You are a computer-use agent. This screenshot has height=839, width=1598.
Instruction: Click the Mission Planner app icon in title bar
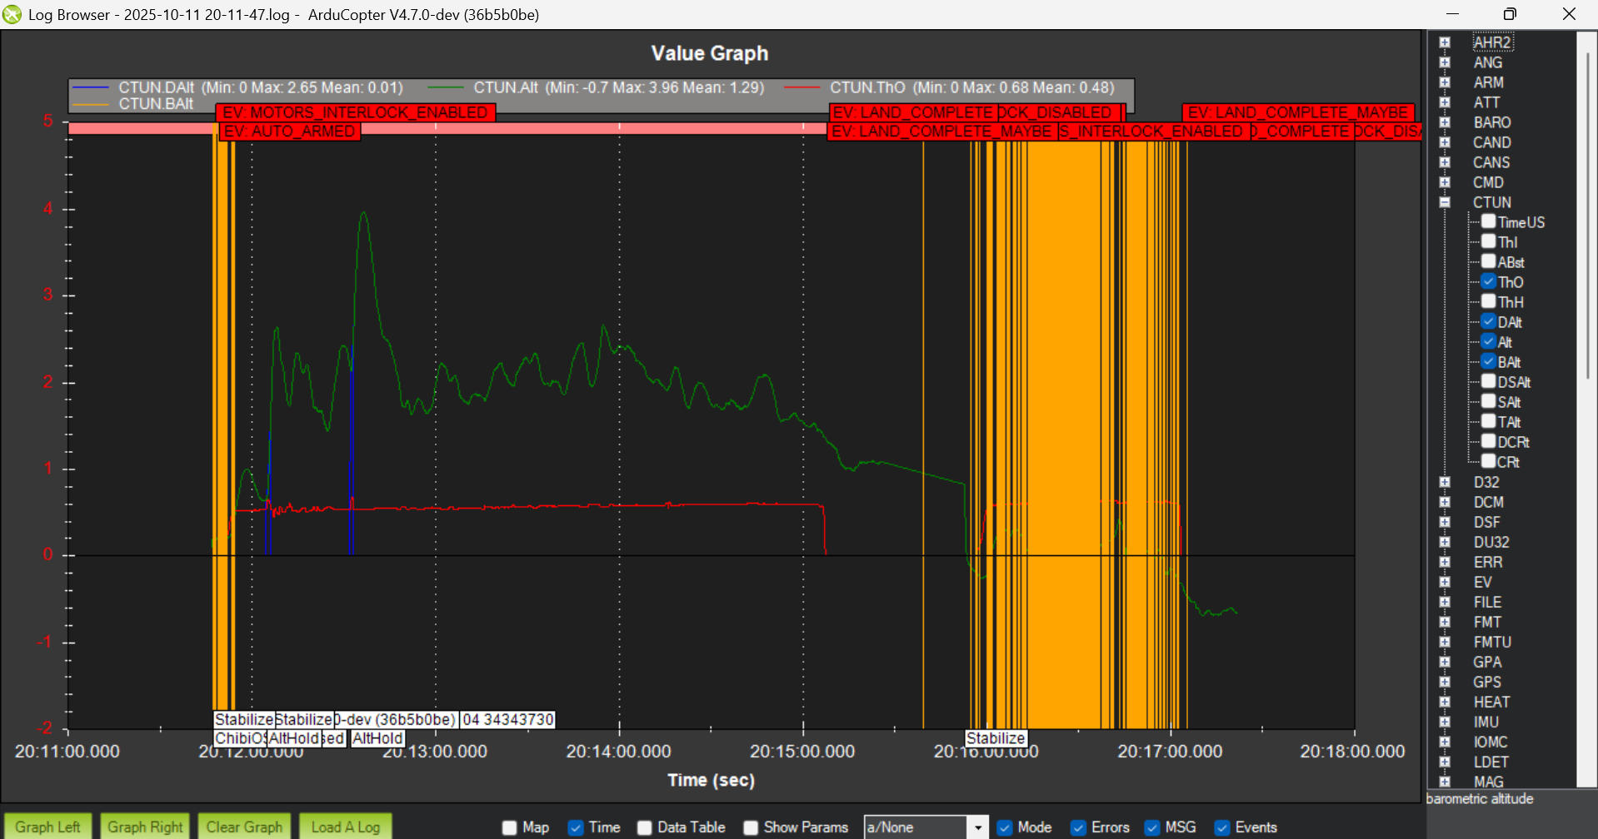click(12, 14)
